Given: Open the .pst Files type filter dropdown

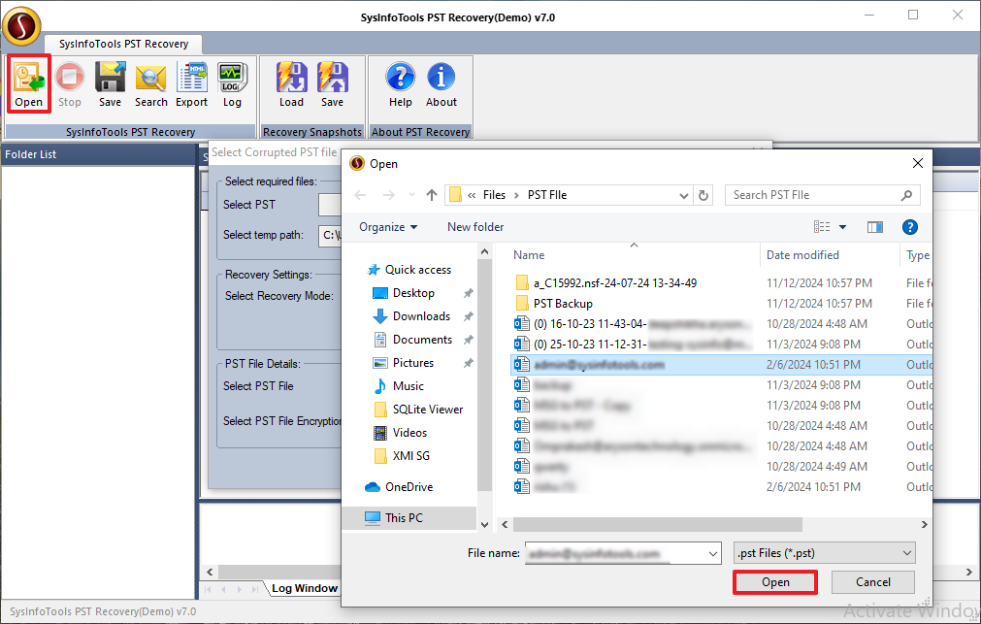Looking at the screenshot, I should pyautogui.click(x=824, y=553).
